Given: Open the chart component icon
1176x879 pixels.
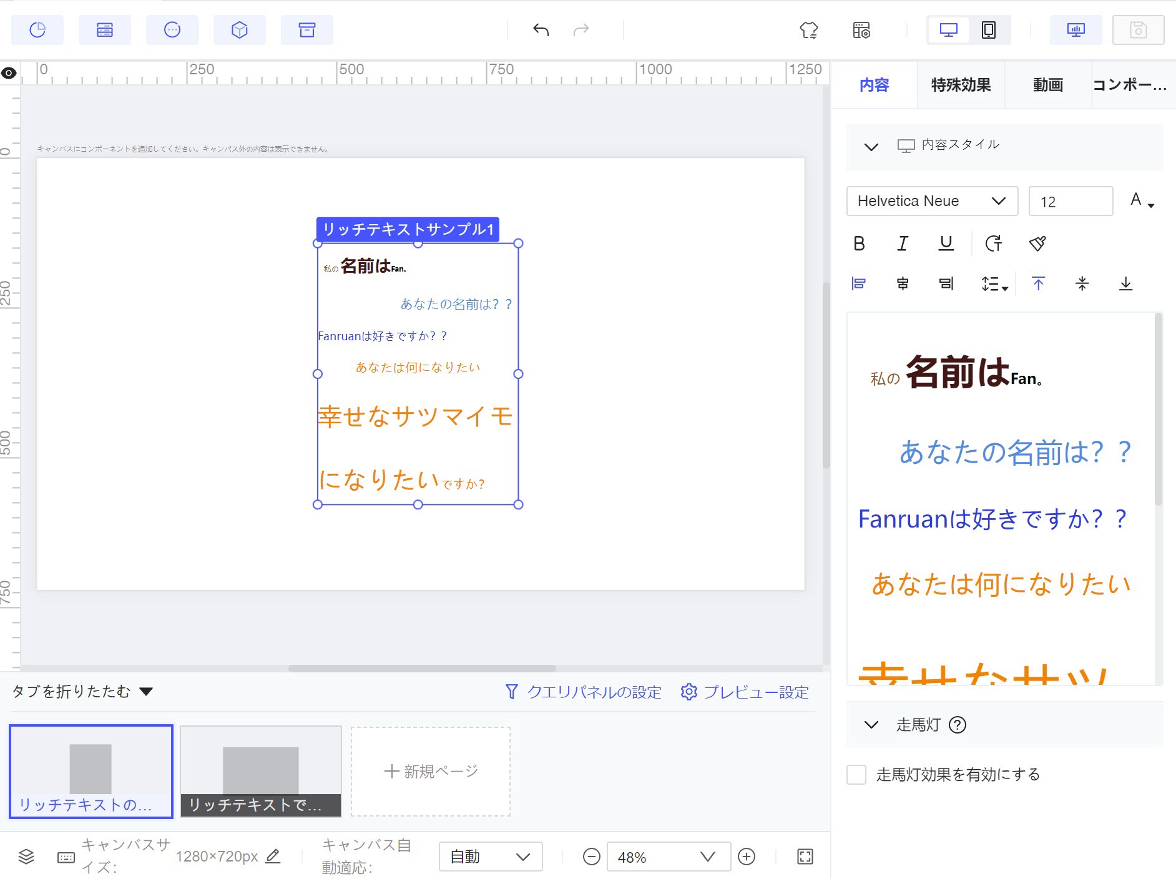Looking at the screenshot, I should click(x=37, y=29).
